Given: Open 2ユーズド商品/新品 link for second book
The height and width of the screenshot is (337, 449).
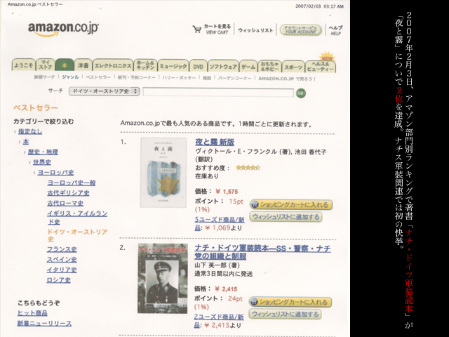Looking at the screenshot, I should click(219, 321).
